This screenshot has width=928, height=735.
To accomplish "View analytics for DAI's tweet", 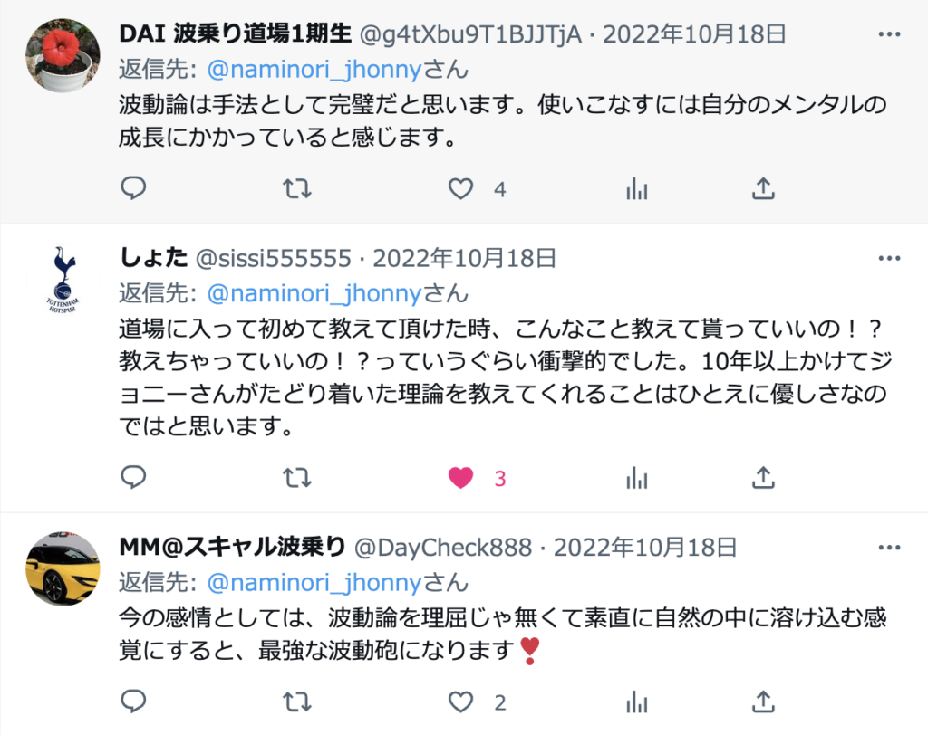I will tap(637, 188).
